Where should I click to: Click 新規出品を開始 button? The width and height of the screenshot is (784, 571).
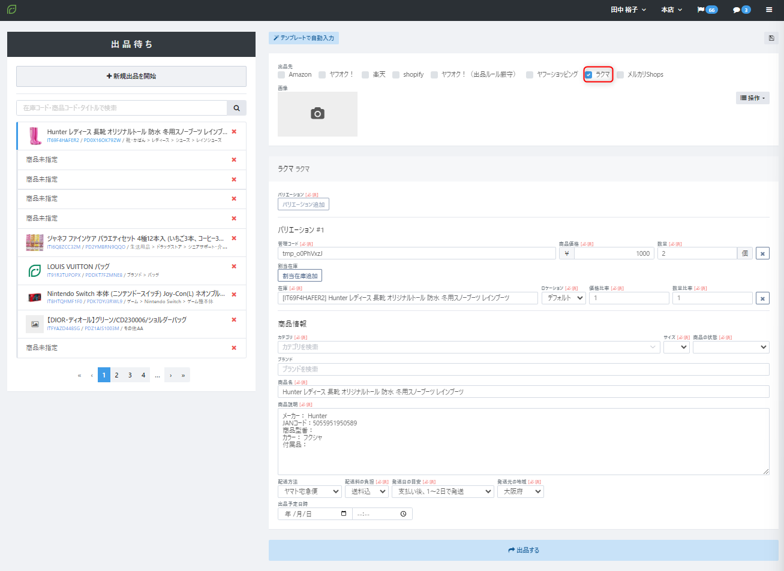131,76
